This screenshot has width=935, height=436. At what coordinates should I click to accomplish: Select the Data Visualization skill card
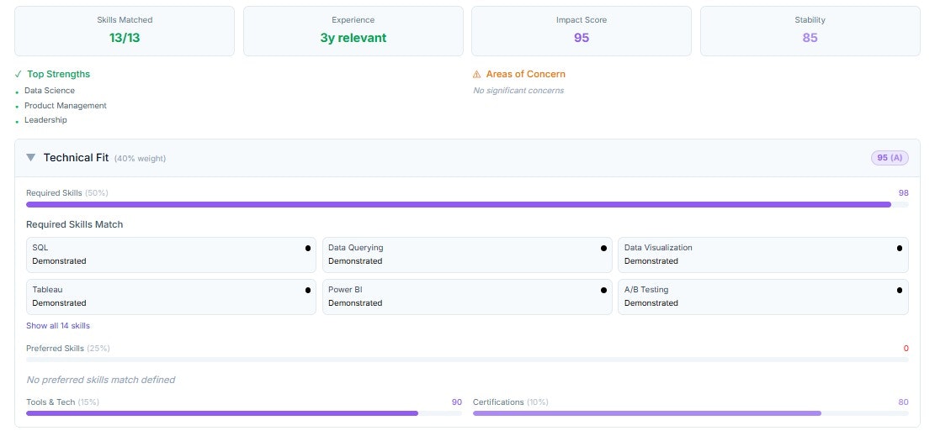(x=763, y=255)
